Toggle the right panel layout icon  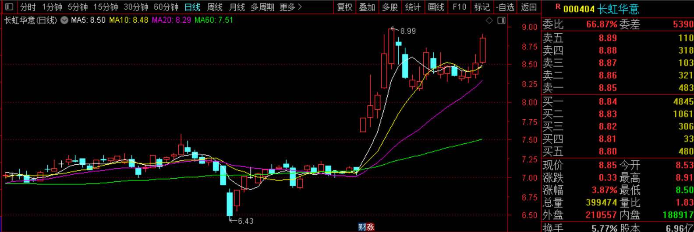(x=502, y=21)
